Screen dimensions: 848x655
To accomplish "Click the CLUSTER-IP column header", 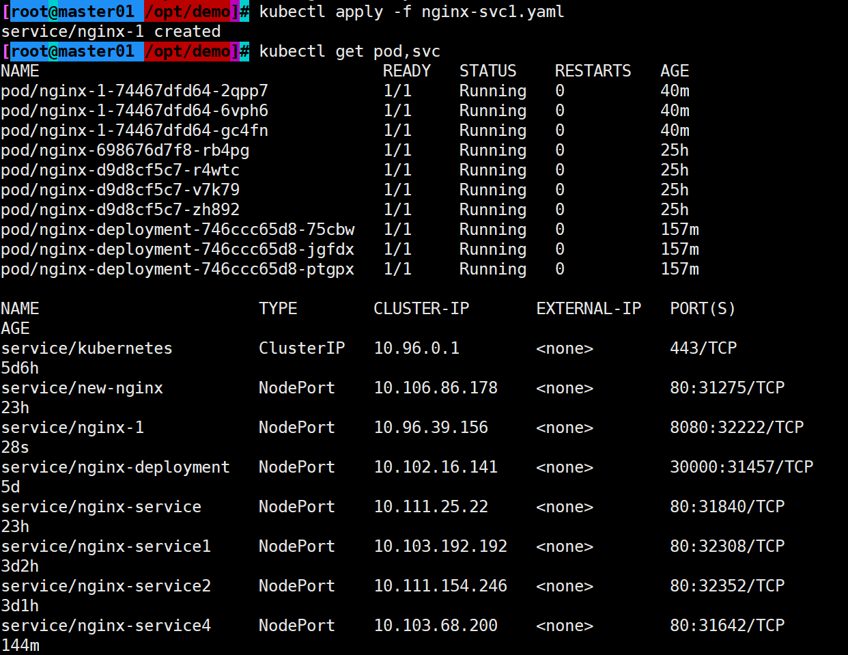I will [x=421, y=309].
